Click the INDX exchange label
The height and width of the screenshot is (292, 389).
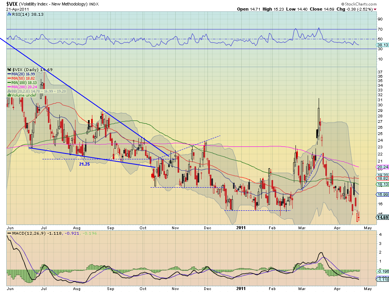tap(94, 4)
